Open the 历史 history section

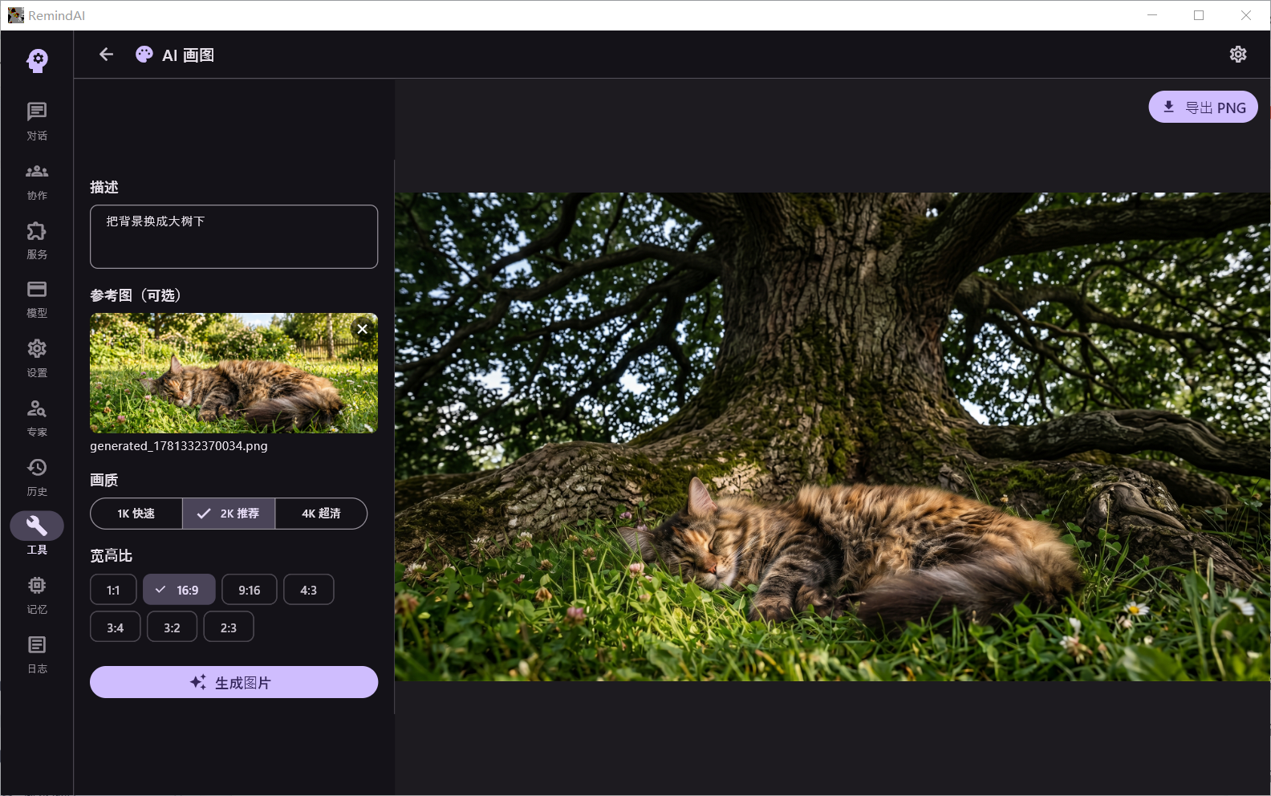coord(37,477)
